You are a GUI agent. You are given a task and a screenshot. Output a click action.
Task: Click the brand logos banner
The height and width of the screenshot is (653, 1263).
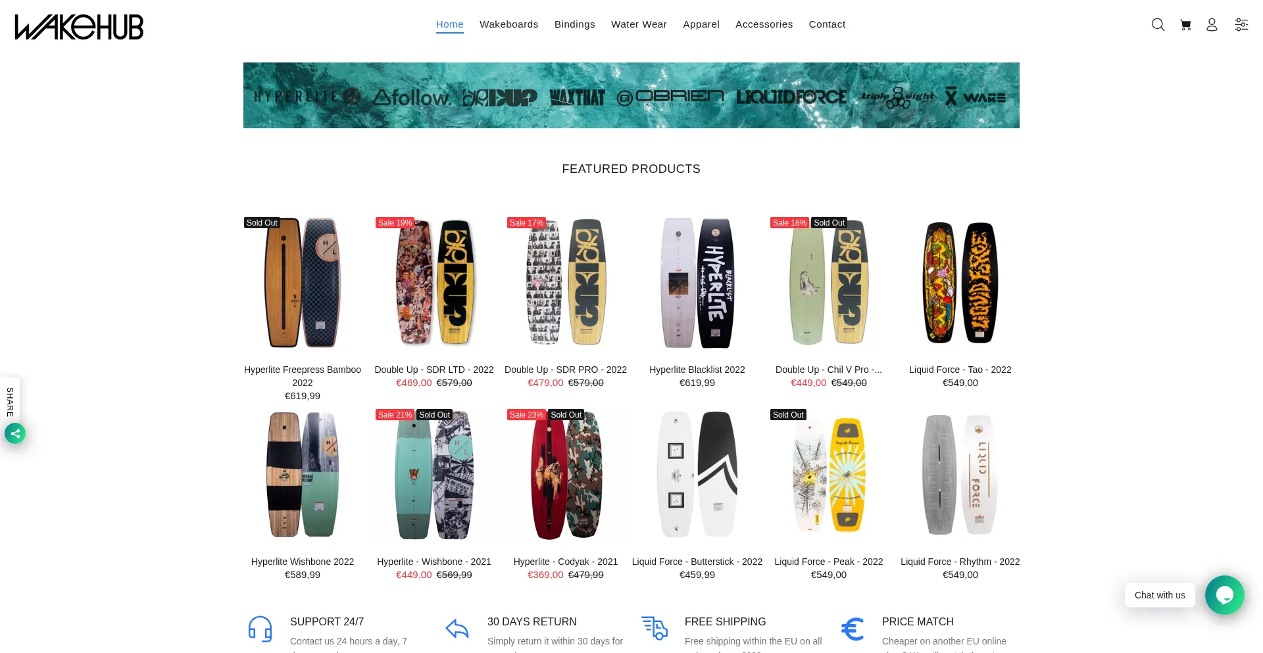(631, 95)
